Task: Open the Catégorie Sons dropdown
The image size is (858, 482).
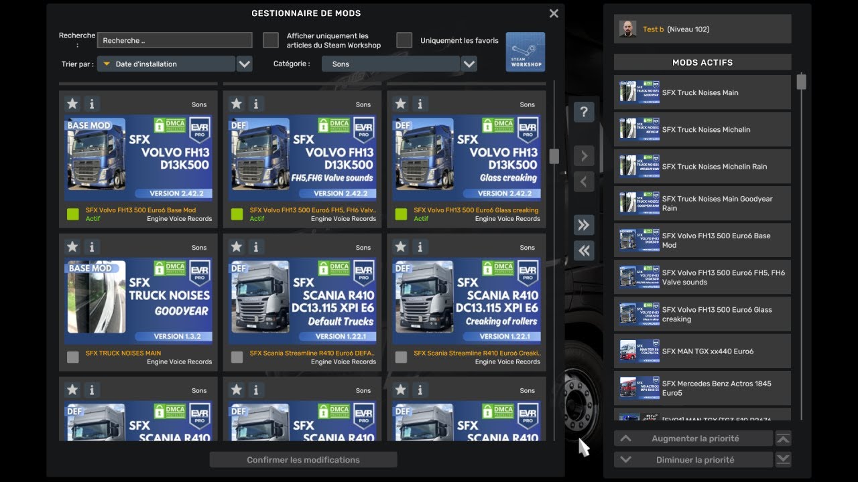Action: click(391, 64)
